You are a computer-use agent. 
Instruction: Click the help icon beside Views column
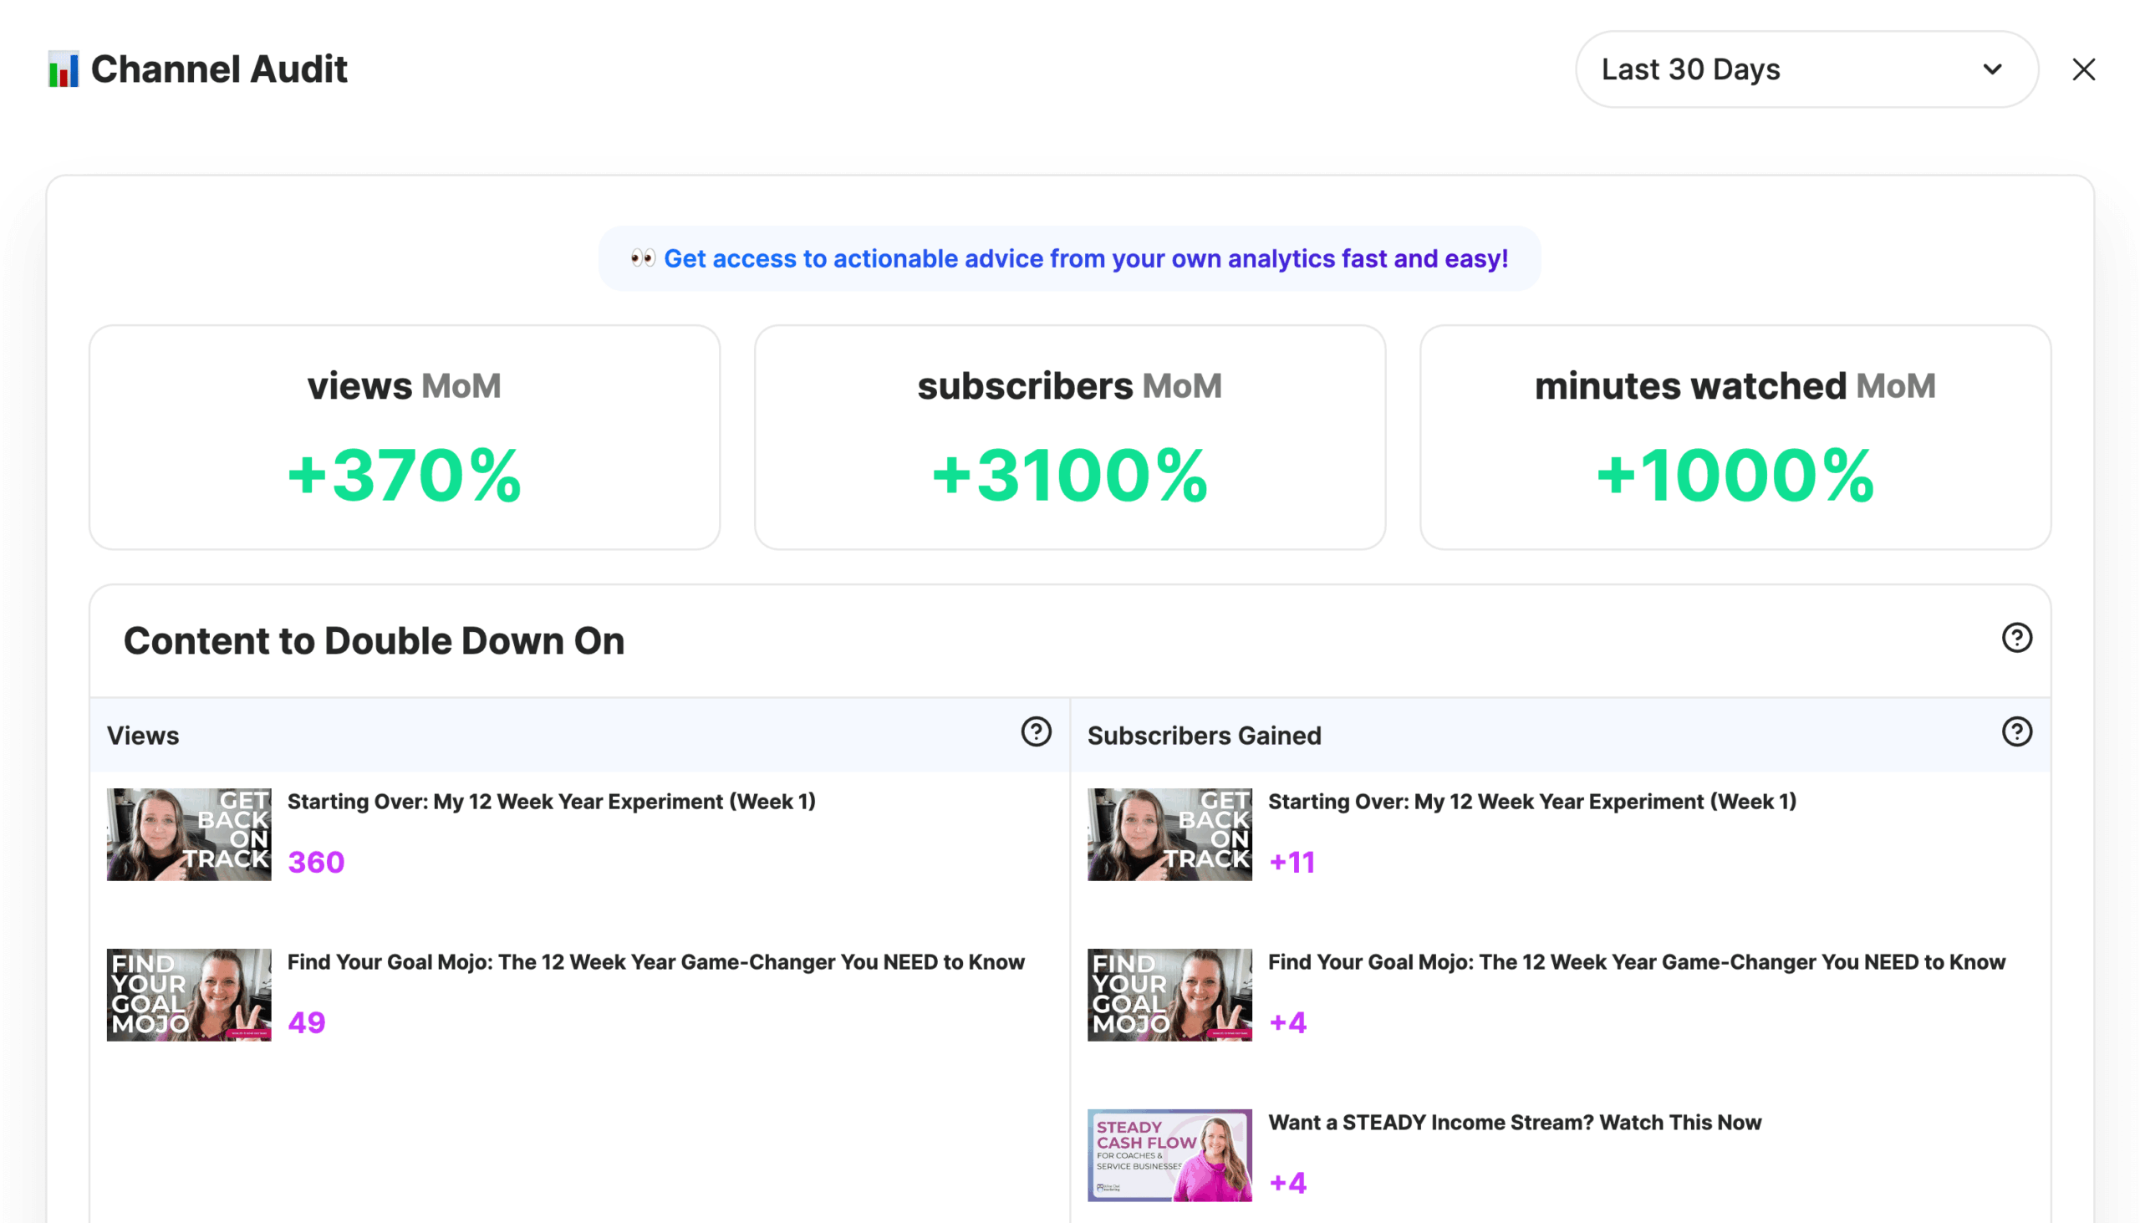pos(1037,732)
